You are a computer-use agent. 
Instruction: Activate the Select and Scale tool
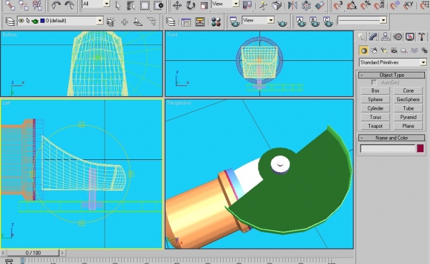(x=204, y=5)
